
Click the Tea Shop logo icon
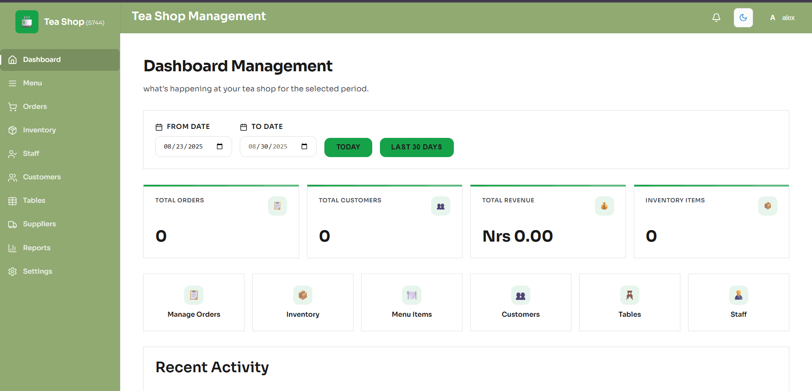pyautogui.click(x=26, y=21)
